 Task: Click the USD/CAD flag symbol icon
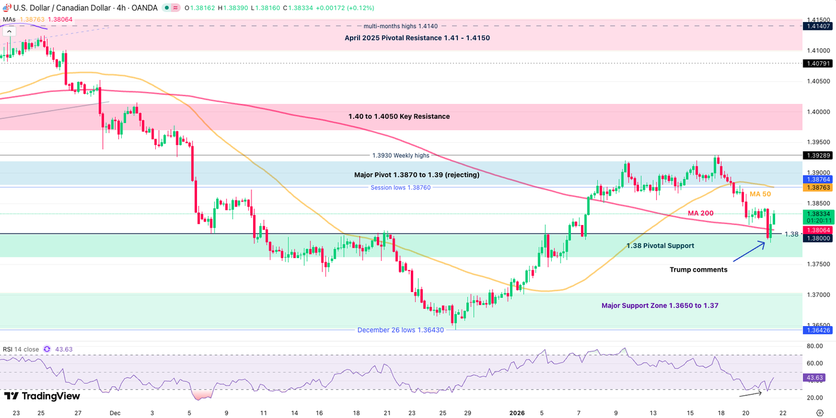(7, 8)
